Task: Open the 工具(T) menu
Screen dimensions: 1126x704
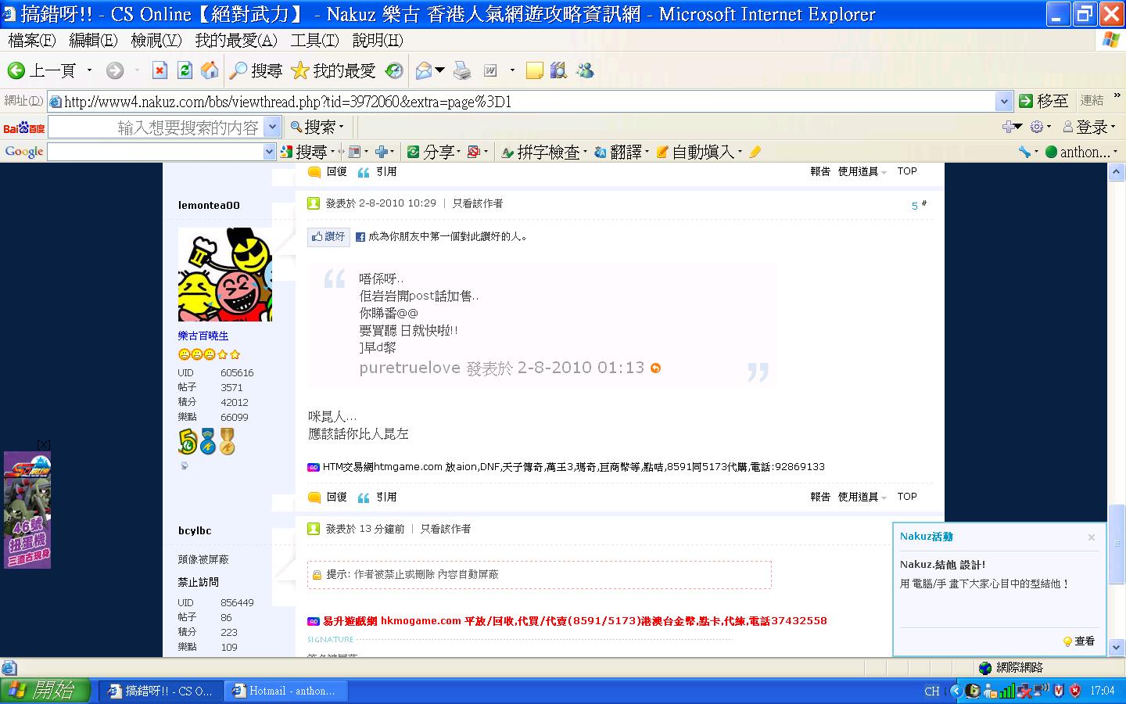Action: tap(315, 40)
